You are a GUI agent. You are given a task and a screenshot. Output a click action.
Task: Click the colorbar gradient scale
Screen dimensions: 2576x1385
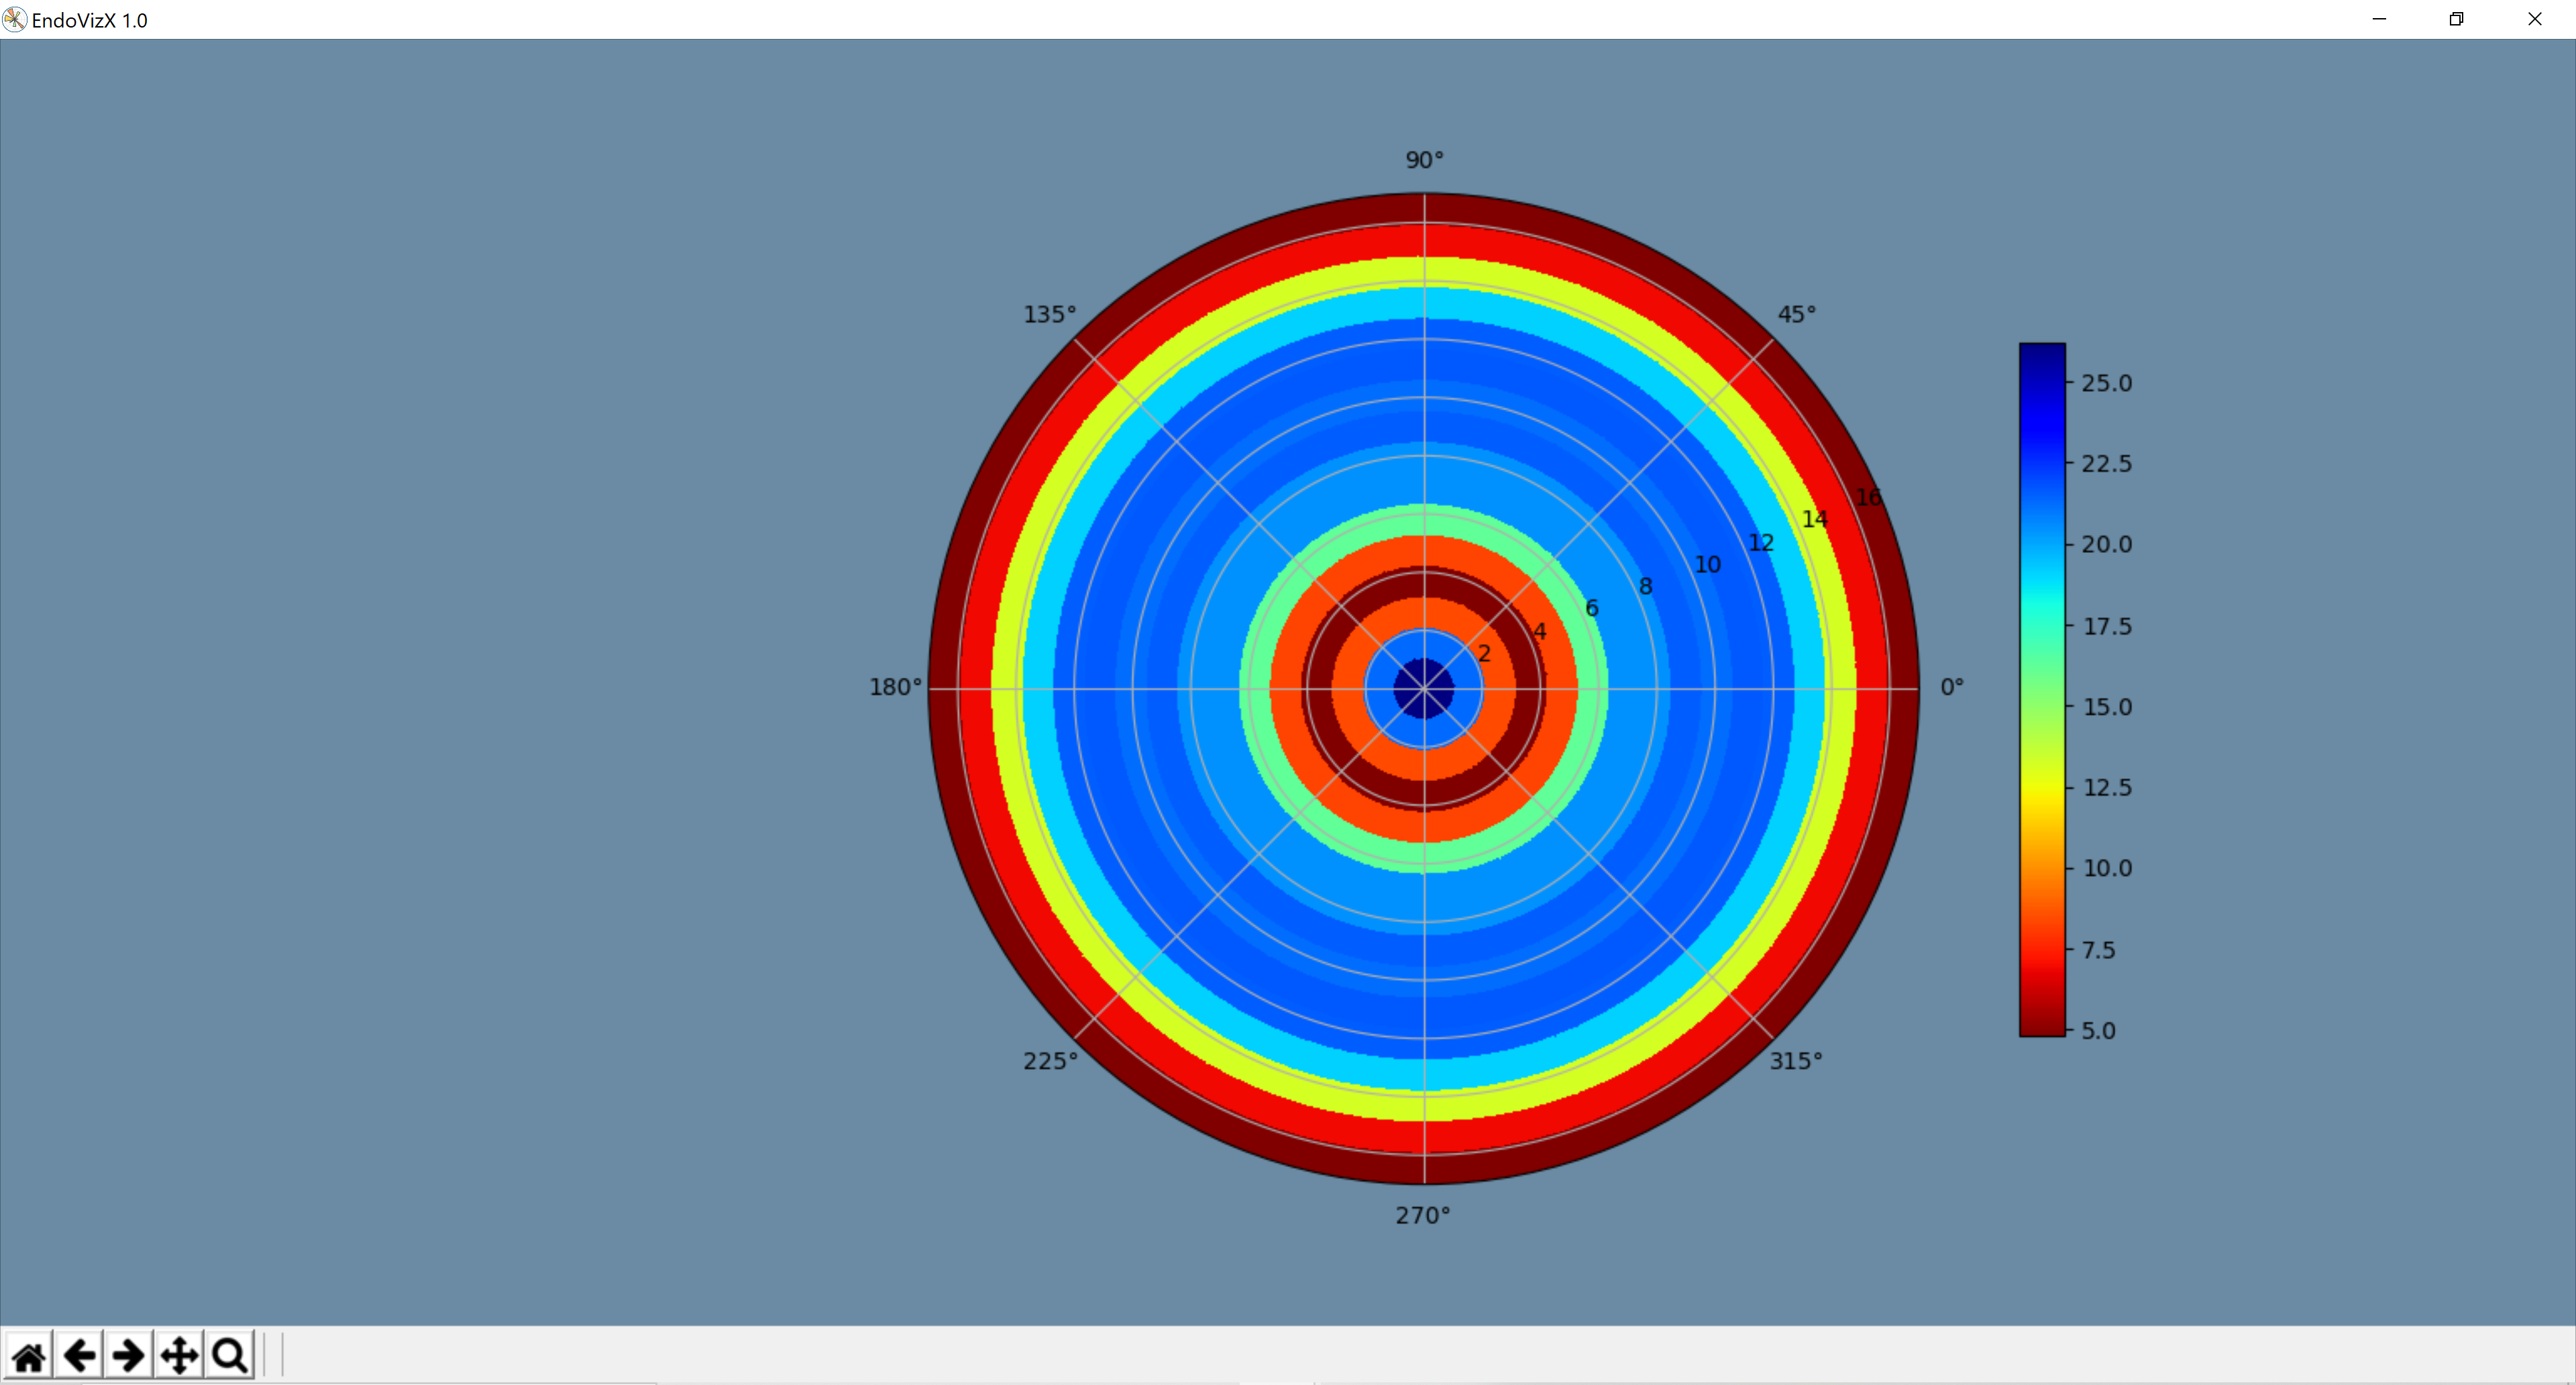[x=2042, y=689]
